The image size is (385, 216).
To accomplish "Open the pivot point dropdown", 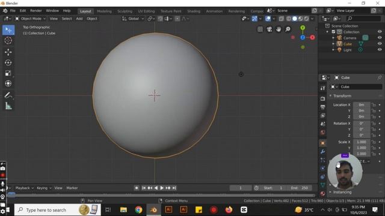I will coord(151,19).
